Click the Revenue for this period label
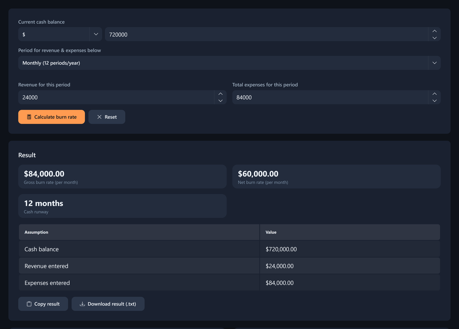The width and height of the screenshot is (459, 329). click(x=44, y=85)
